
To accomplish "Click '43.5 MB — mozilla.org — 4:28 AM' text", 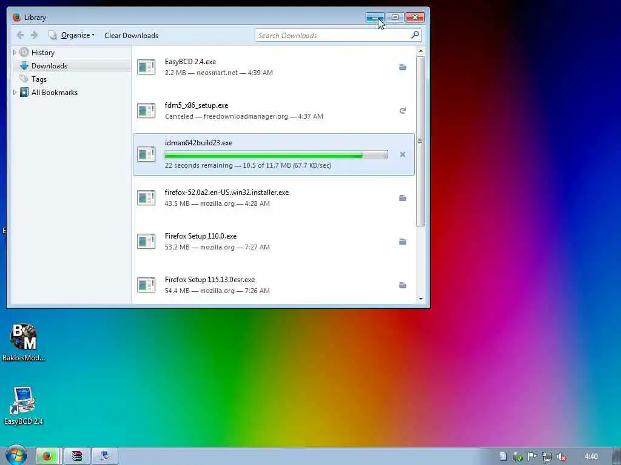I will tap(217, 203).
